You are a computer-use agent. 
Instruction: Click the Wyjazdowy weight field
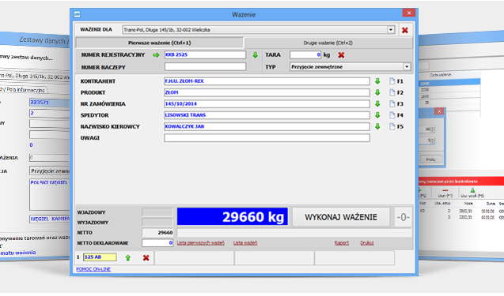(x=157, y=223)
